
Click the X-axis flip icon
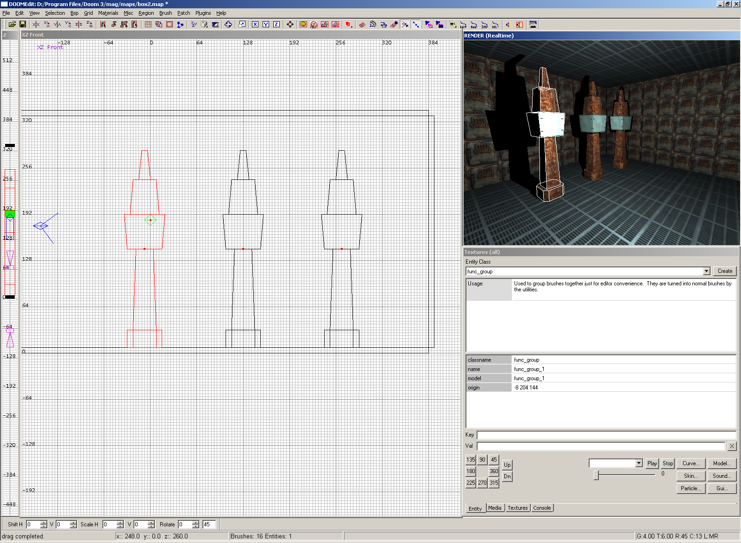36,25
